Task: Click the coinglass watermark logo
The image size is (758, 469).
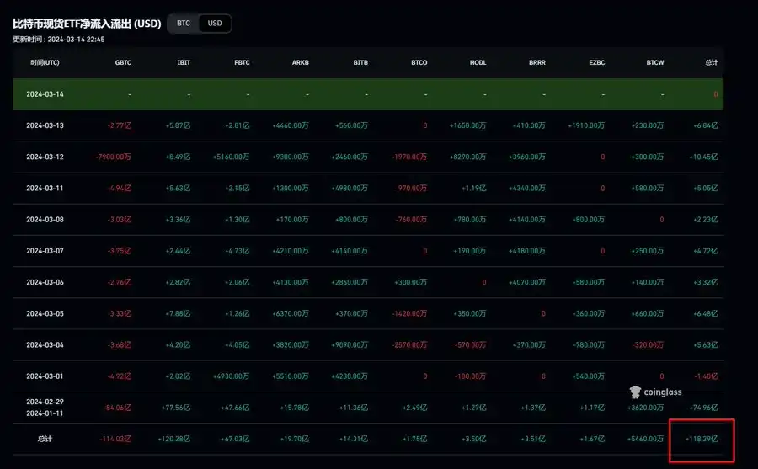Action: coord(656,392)
